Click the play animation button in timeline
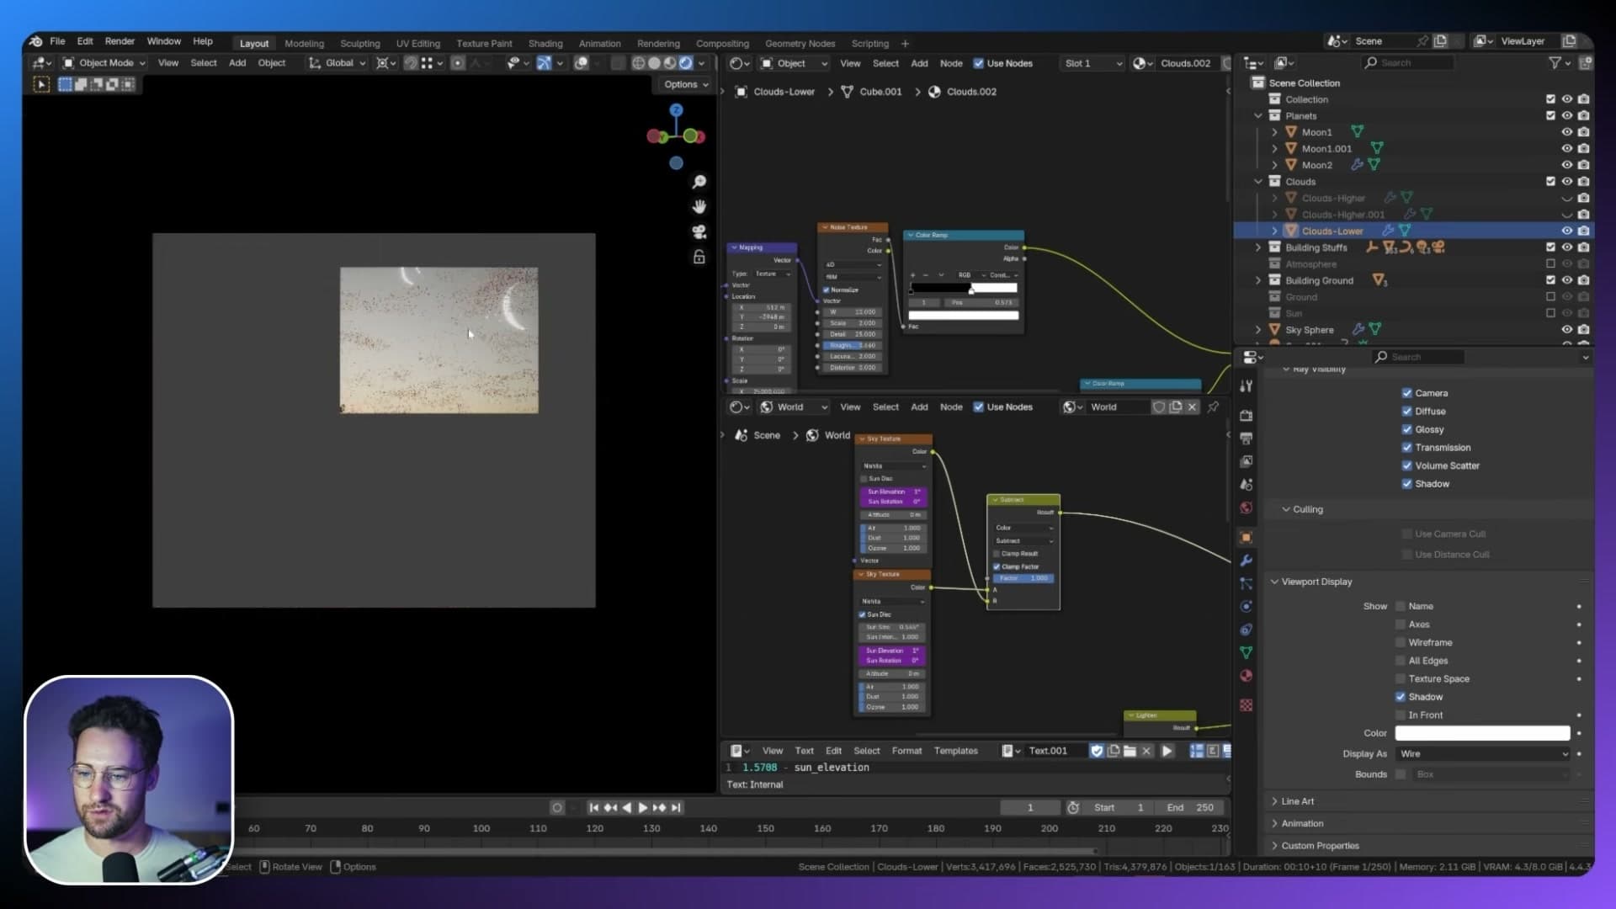The image size is (1616, 909). tap(643, 808)
